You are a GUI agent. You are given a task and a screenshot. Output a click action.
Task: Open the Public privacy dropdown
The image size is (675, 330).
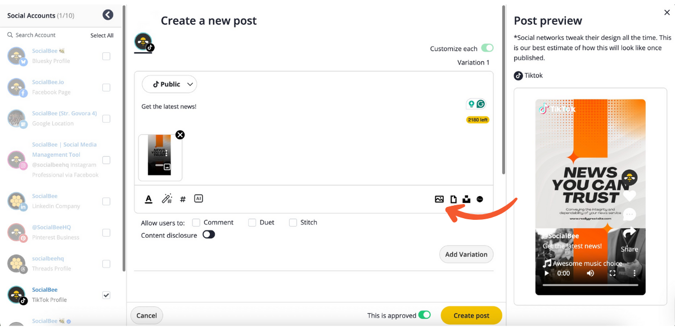169,84
